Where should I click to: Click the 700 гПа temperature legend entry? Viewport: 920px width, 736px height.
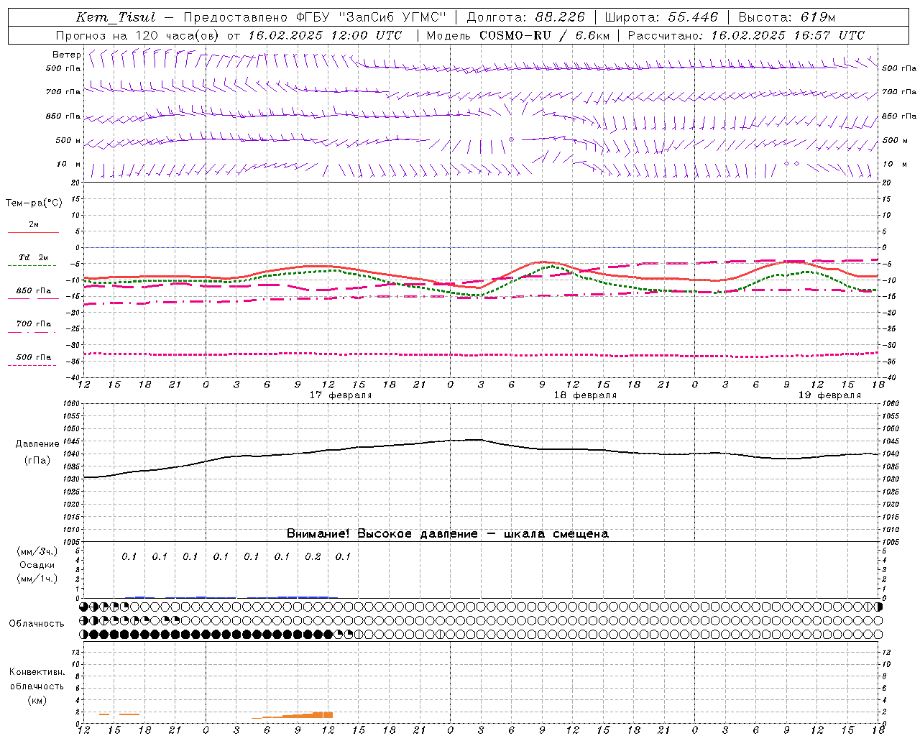pyautogui.click(x=34, y=324)
